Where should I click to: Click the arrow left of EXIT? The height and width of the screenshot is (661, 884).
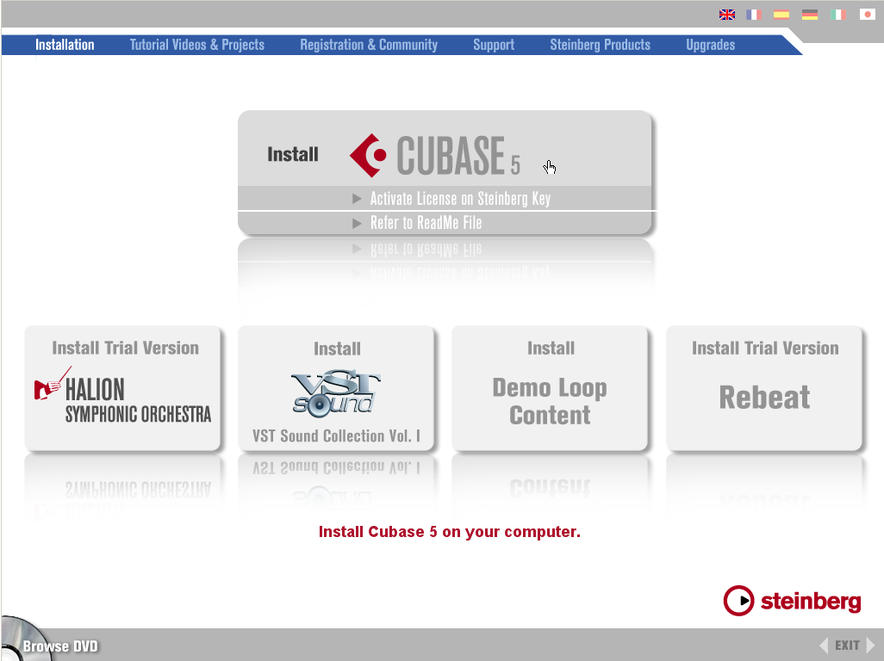click(x=824, y=646)
